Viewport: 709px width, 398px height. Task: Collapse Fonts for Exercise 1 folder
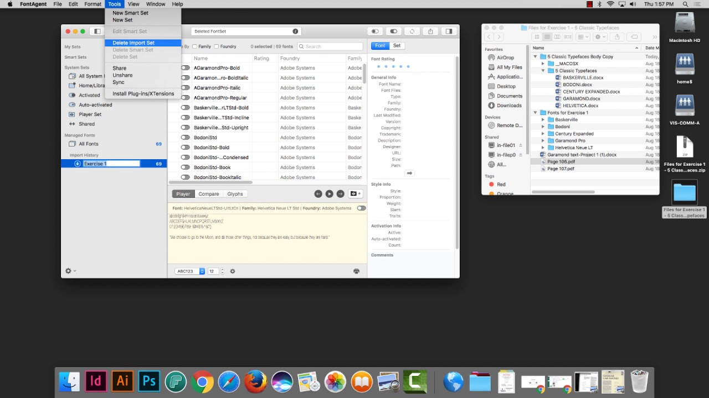pyautogui.click(x=536, y=113)
